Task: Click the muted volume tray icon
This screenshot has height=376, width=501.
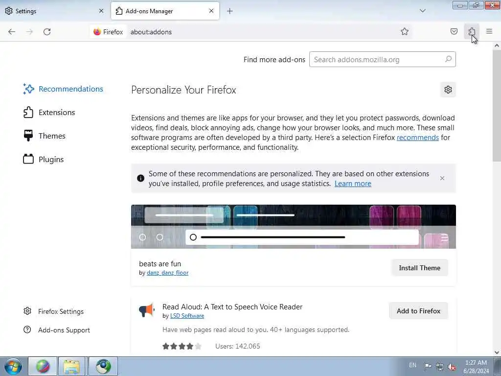Action: pyautogui.click(x=452, y=367)
